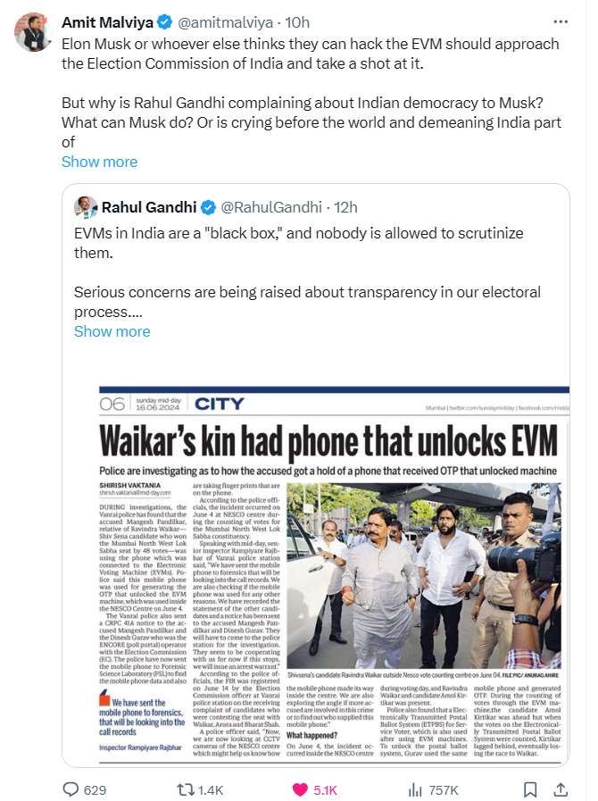
Task: Bookmark this post with the bookmark icon
Action: click(530, 789)
